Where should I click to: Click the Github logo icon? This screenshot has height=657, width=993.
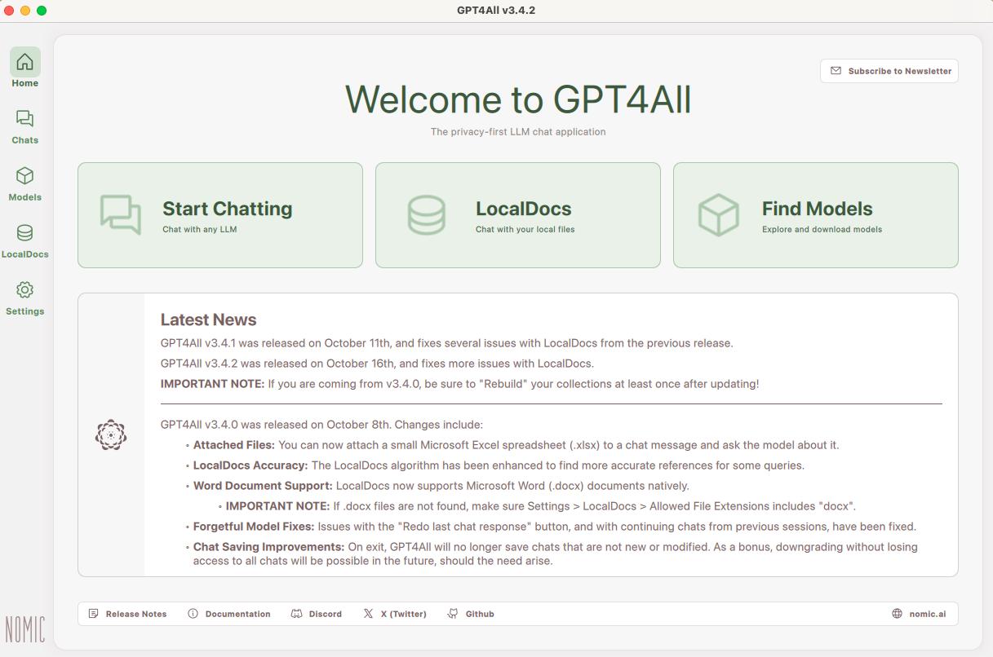point(453,614)
